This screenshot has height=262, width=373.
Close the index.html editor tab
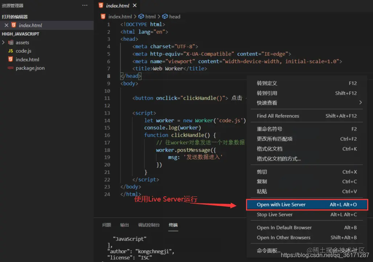pos(135,5)
